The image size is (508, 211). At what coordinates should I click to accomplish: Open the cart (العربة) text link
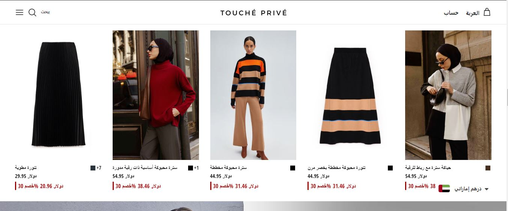pyautogui.click(x=473, y=13)
